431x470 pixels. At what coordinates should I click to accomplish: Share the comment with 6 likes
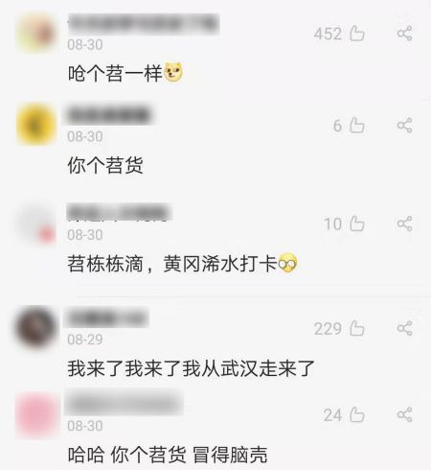point(405,125)
